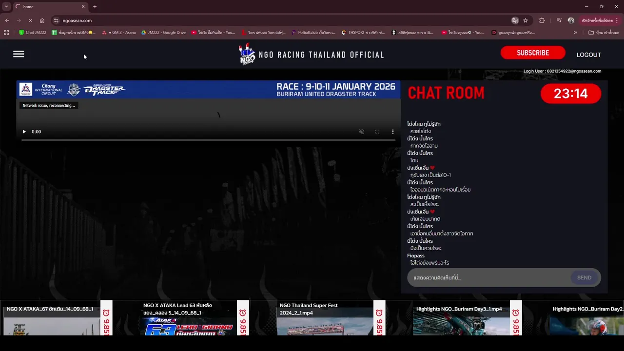Open ข้อมูลพนักงานGM6 bookmark
Screen dimensions: 624x351
click(74, 33)
